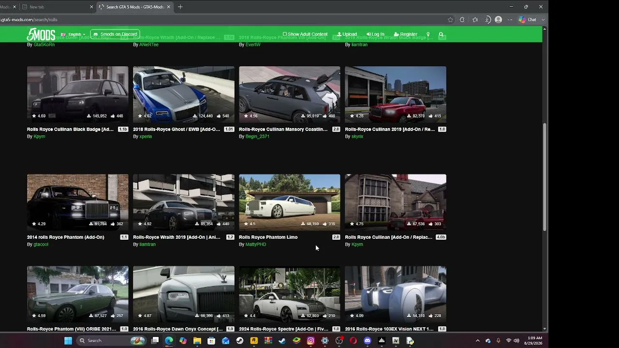
Task: Open File Explorer from taskbar
Action: click(x=197, y=341)
